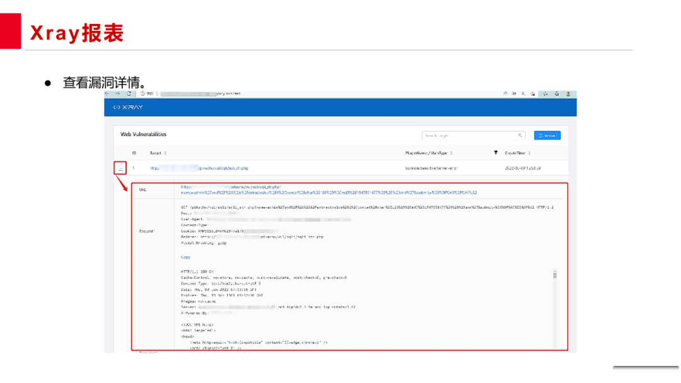Viewport: 681px width, 383px height.
Task: Click the Accept-Encoding: gzip request line
Action: click(x=204, y=243)
